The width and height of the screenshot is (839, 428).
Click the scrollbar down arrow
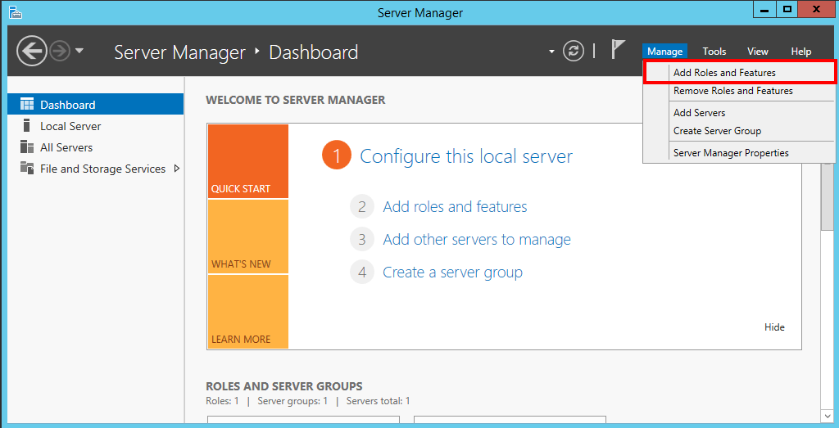(x=827, y=415)
